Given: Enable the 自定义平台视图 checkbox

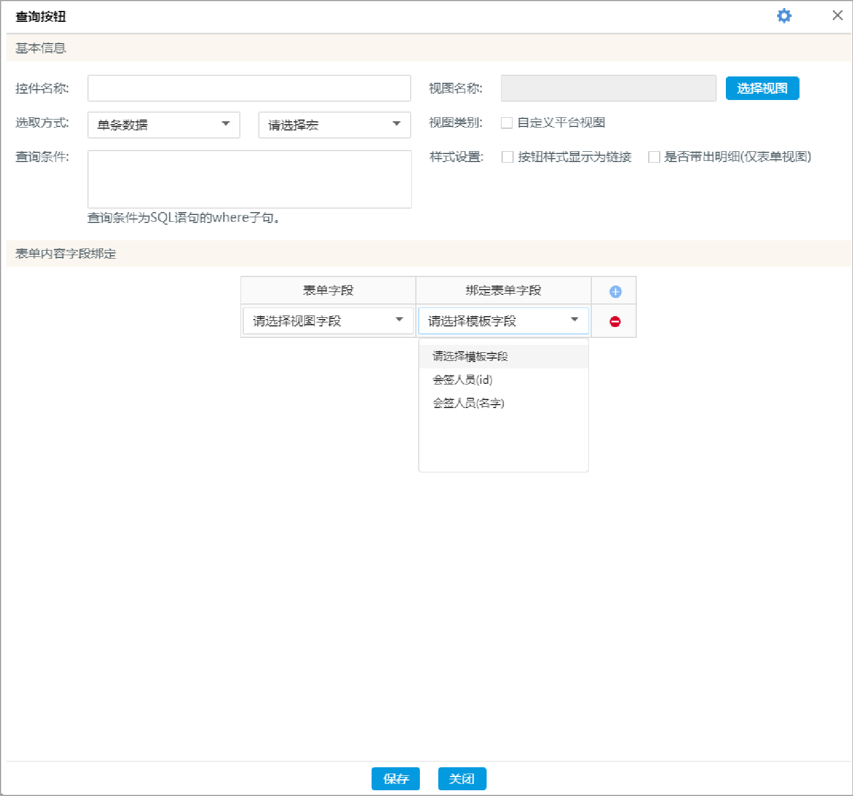Looking at the screenshot, I should (x=507, y=122).
